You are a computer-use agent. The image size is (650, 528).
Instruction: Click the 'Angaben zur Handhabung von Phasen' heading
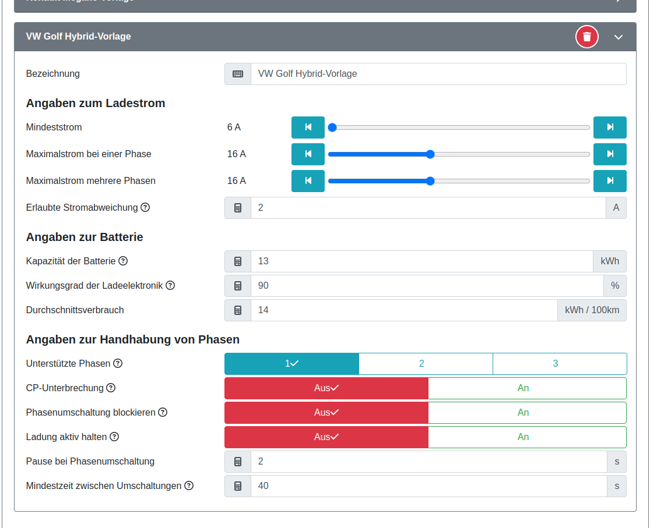133,339
